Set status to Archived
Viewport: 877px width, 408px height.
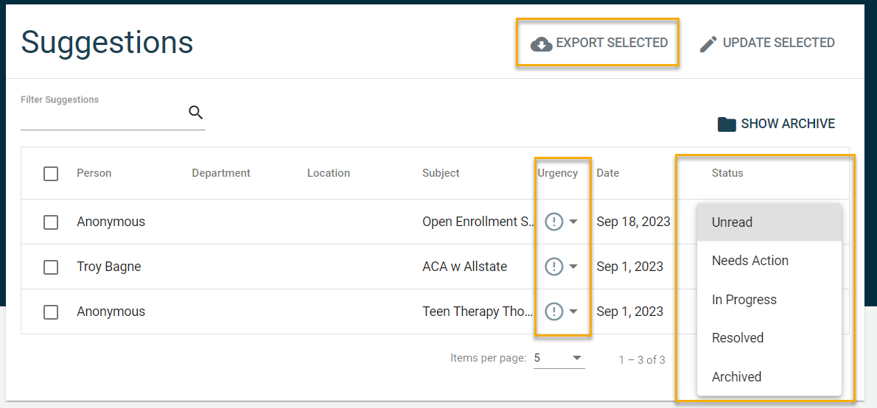point(736,377)
